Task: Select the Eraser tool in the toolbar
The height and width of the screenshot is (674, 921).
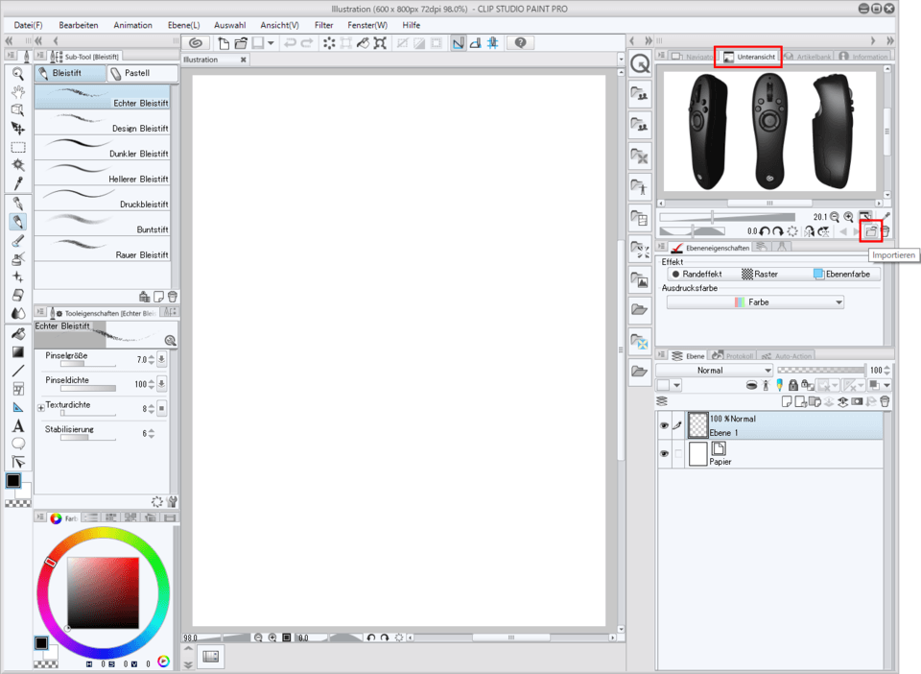Action: [x=16, y=294]
